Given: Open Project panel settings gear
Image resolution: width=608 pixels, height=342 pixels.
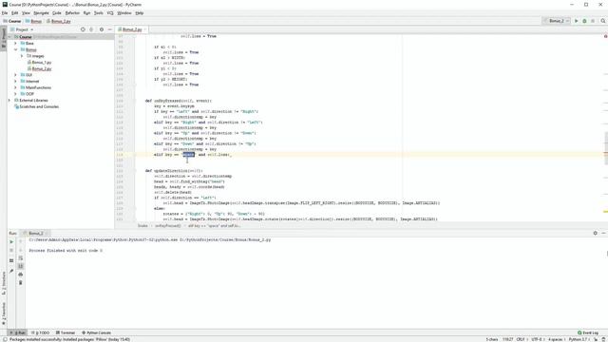Looking at the screenshot, I should tap(102, 29).
